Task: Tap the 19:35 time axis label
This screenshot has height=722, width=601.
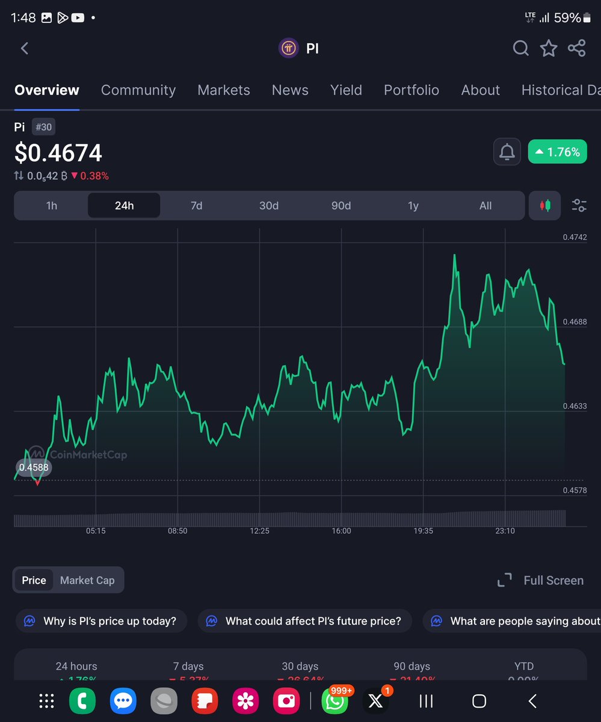Action: point(424,531)
